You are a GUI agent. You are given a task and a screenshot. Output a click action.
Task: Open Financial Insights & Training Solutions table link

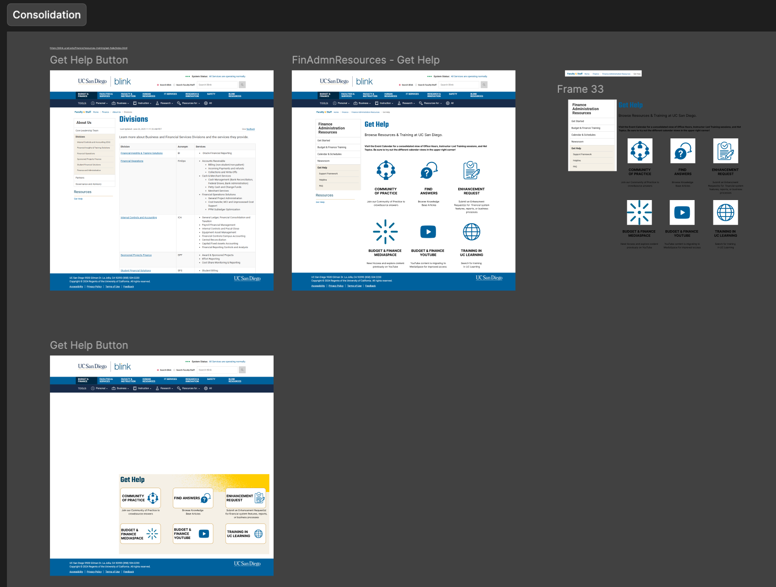pyautogui.click(x=141, y=153)
